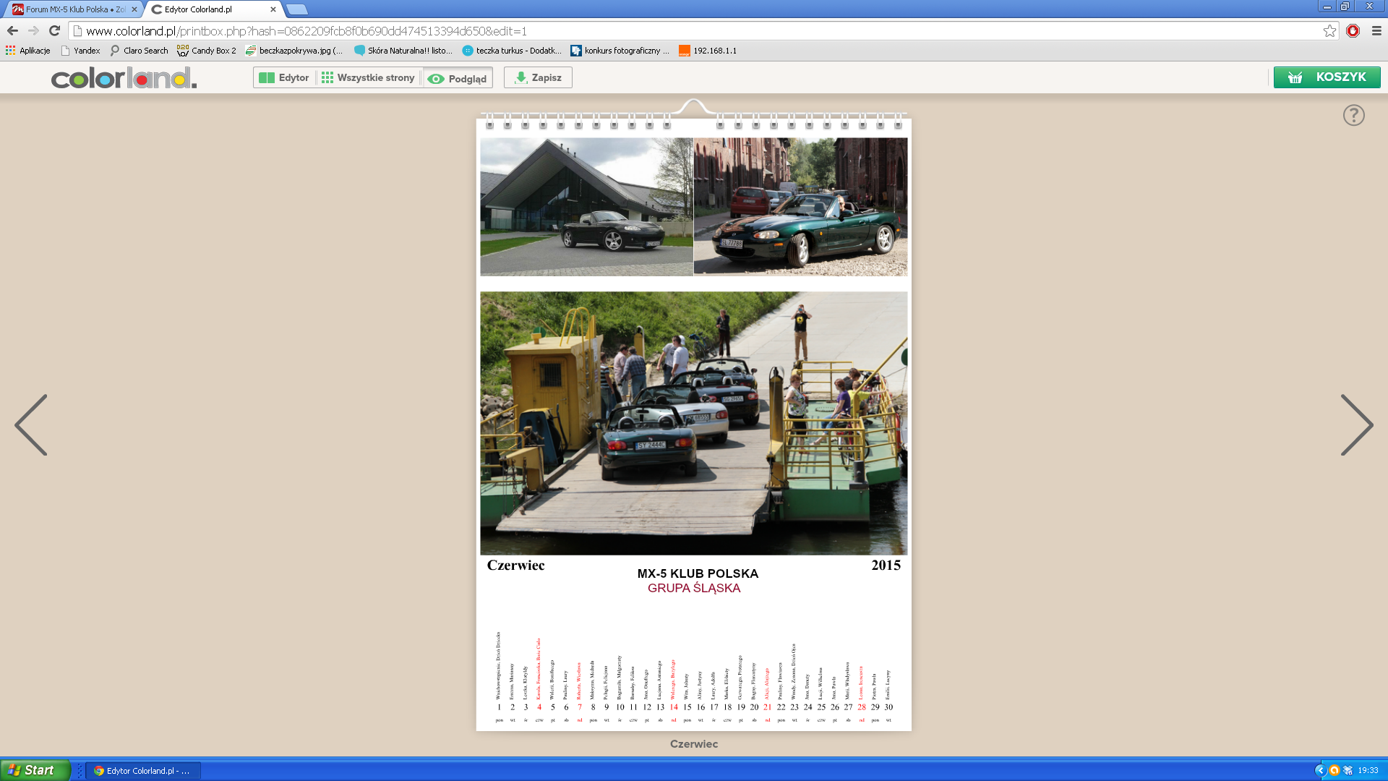Select the ferry photo on calendar
1388x781 pixels.
click(693, 423)
